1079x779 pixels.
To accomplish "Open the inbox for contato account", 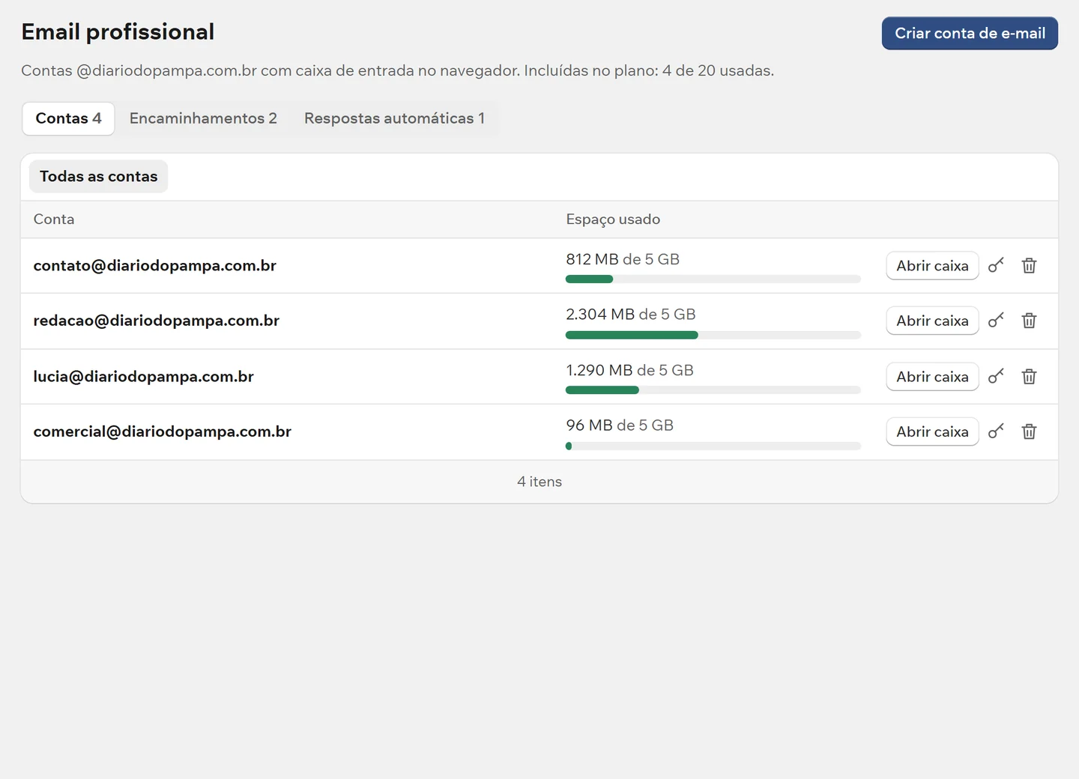I will click(932, 265).
